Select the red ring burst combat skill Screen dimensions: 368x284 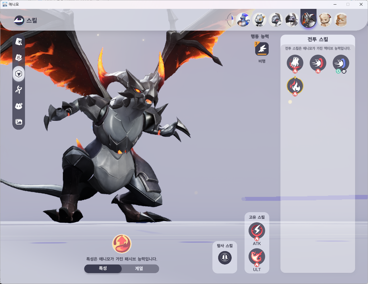(318, 63)
